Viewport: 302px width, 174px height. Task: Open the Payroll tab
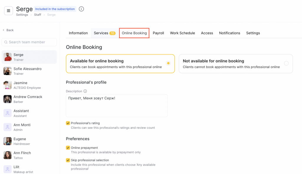click(158, 33)
